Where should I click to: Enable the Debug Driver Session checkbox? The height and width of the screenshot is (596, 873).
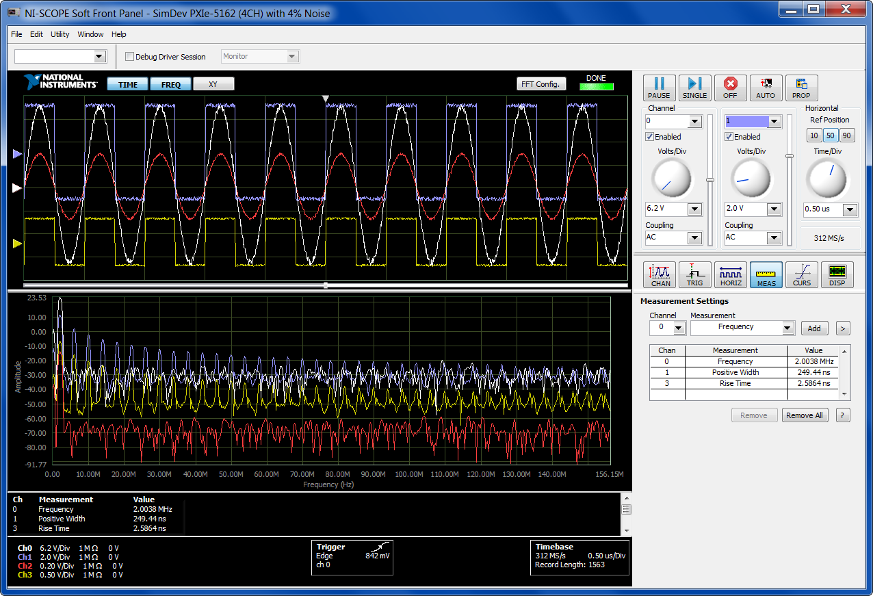pos(129,57)
